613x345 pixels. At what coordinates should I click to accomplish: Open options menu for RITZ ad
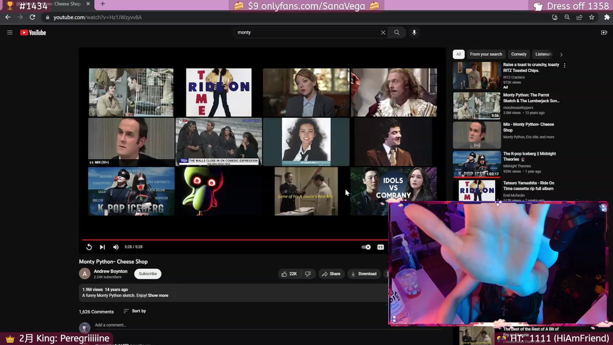(564, 65)
